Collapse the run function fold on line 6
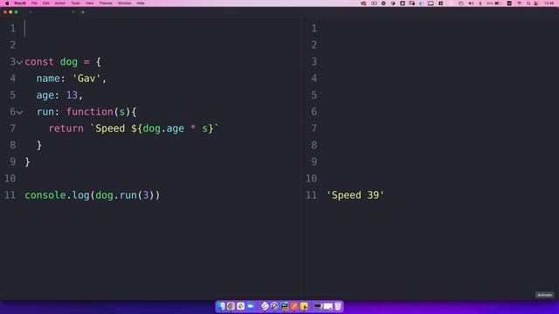The height and width of the screenshot is (314, 559). point(19,113)
